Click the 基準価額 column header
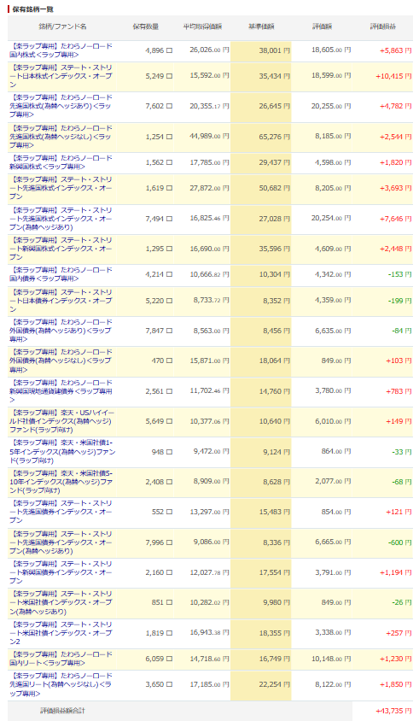This screenshot has width=419, height=721. point(261,26)
